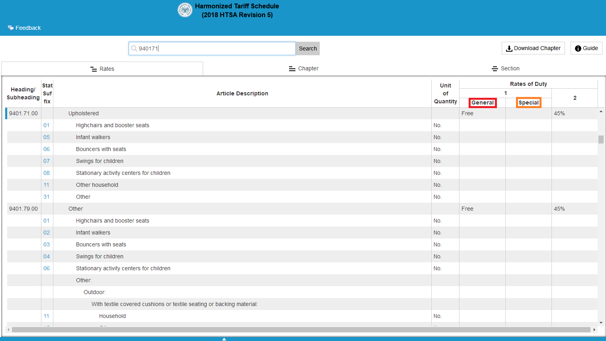Open suffix 31 link beside Other
This screenshot has height=341, width=606.
point(47,197)
